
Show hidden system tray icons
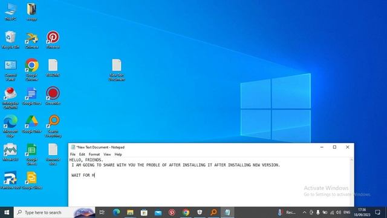(x=304, y=213)
